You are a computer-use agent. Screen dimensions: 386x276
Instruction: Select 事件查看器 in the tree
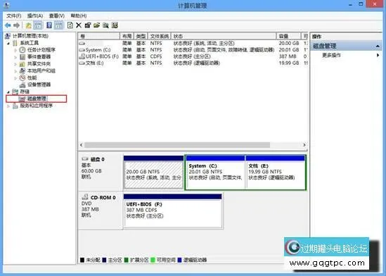click(39, 56)
